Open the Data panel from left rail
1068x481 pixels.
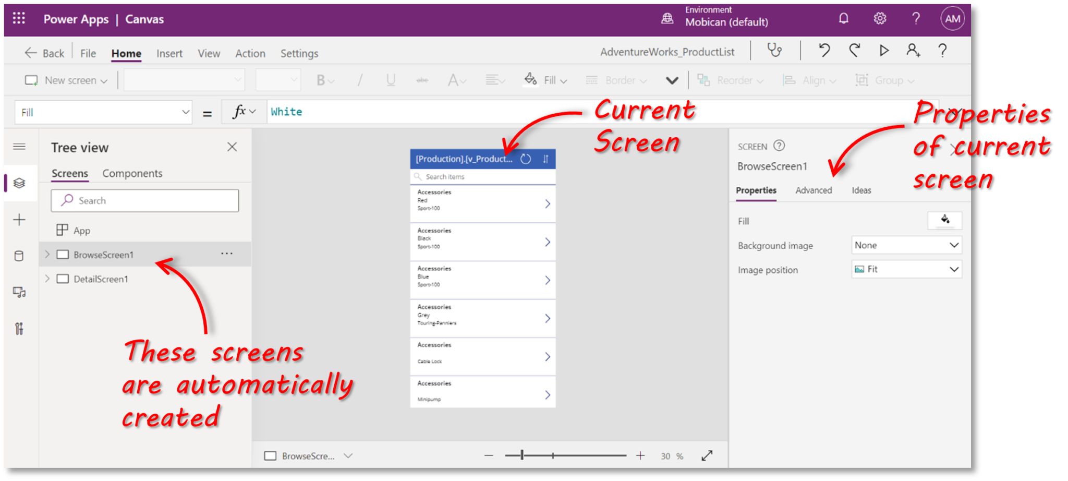[x=19, y=256]
